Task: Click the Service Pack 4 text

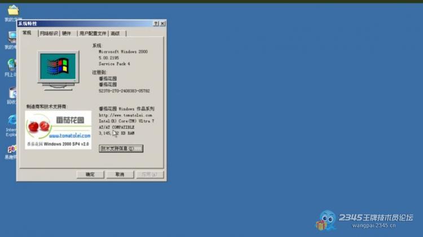Action: click(114, 64)
